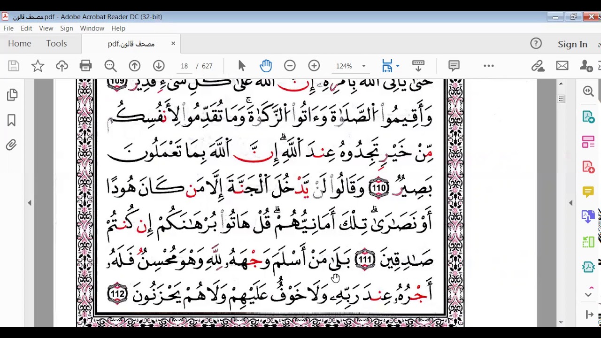The width and height of the screenshot is (601, 338).
Task: Show more tools ellipsis
Action: coord(489,66)
